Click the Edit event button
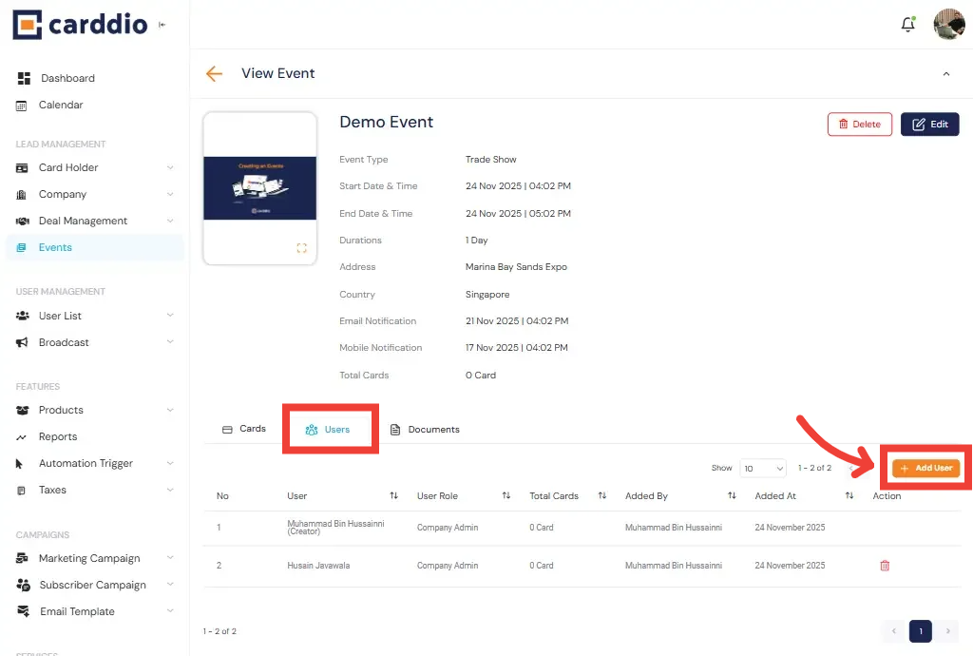Image resolution: width=973 pixels, height=656 pixels. 929,125
